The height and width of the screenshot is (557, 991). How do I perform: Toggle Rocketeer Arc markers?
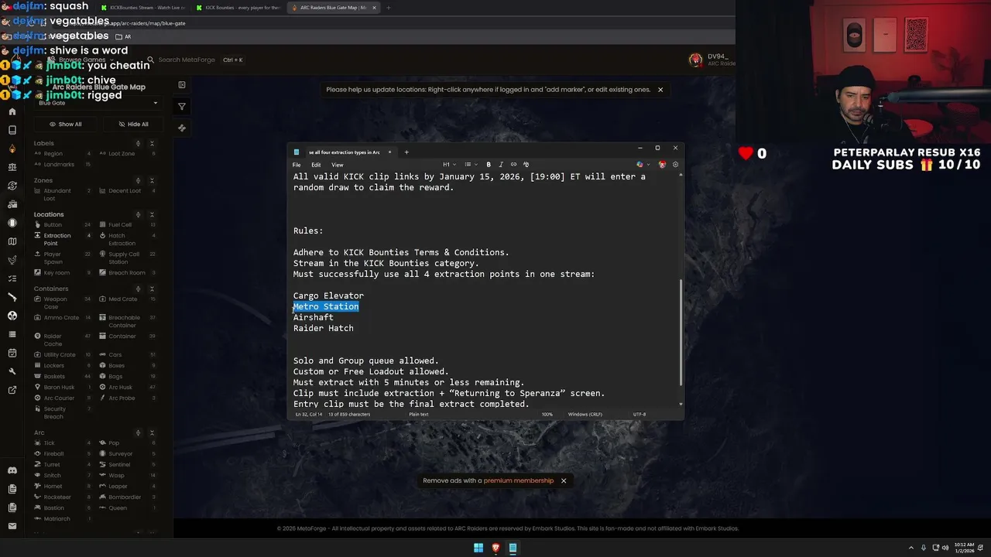[63, 497]
